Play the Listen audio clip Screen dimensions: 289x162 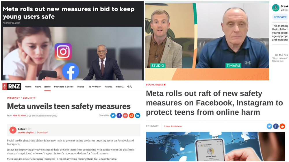(13, 130)
